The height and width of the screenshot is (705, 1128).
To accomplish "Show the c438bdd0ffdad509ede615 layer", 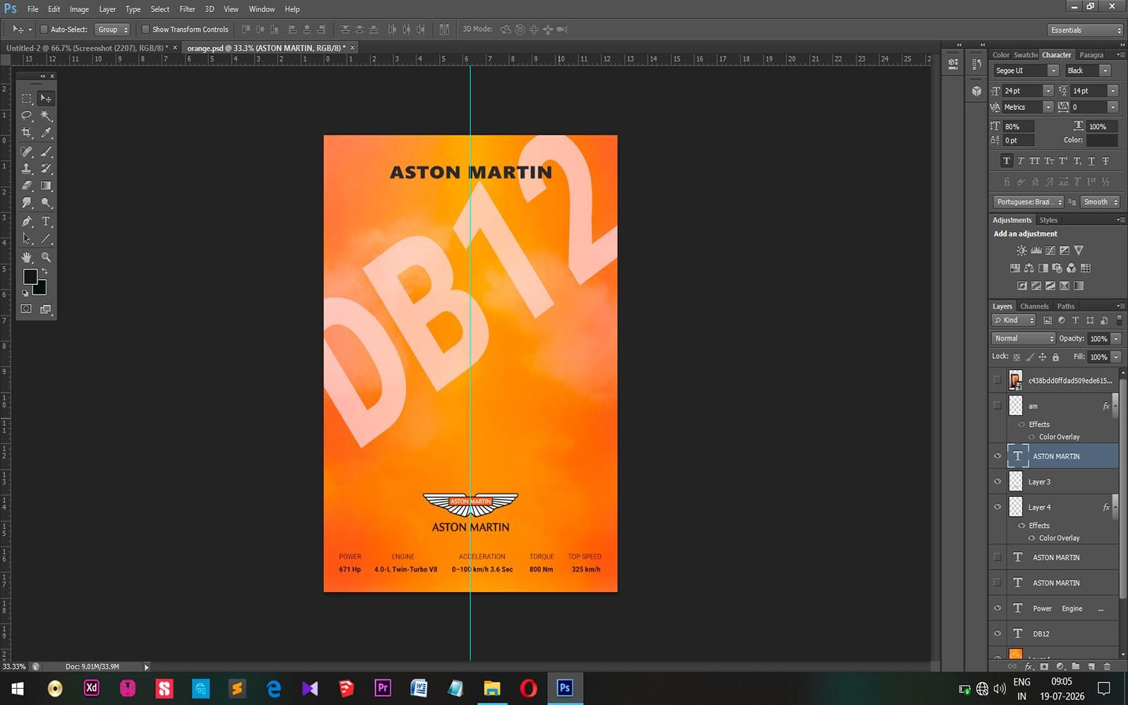I will coord(997,380).
